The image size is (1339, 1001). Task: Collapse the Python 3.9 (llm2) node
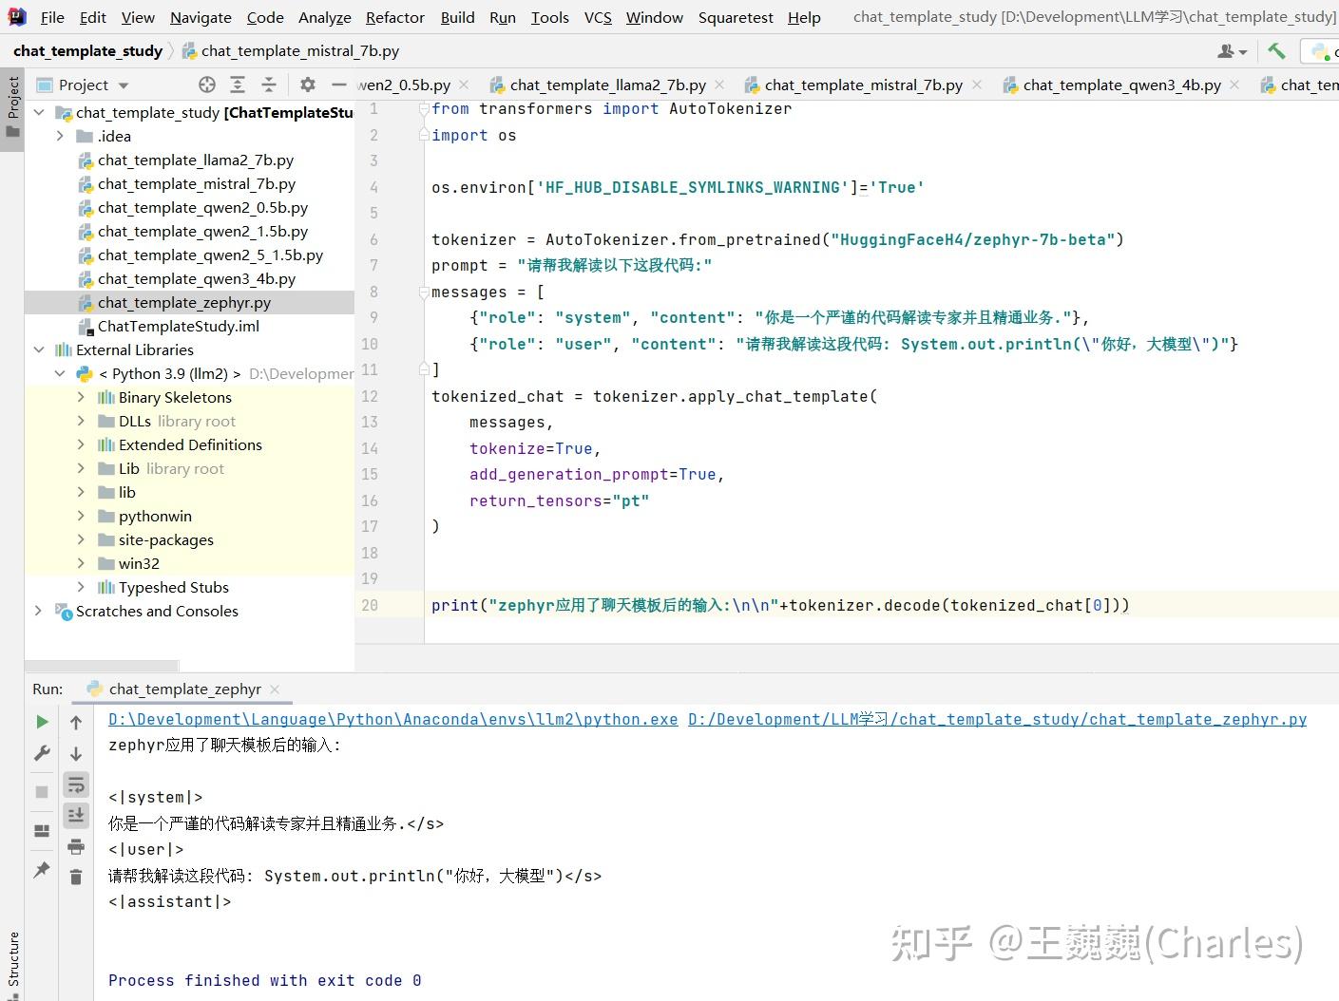60,373
